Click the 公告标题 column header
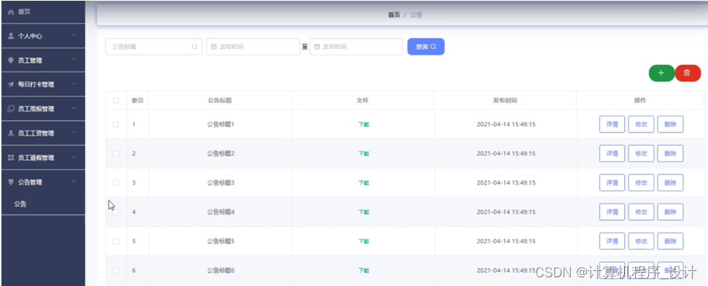 tap(219, 101)
